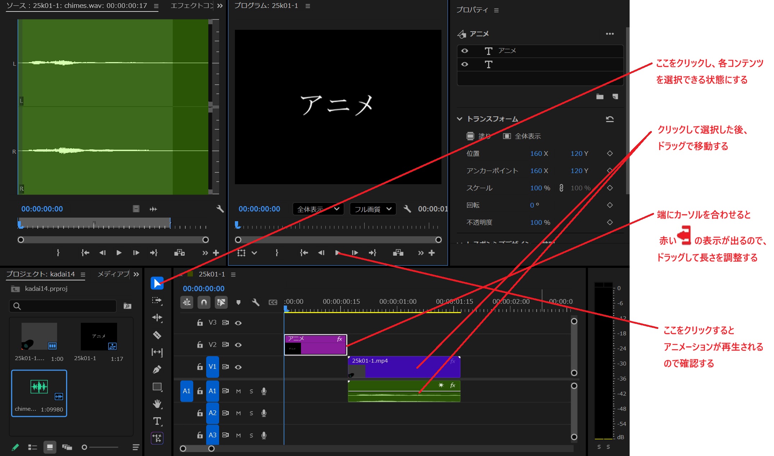Hide the アニメ text layer in Properties
Screen dimensions: 774x456
465,51
